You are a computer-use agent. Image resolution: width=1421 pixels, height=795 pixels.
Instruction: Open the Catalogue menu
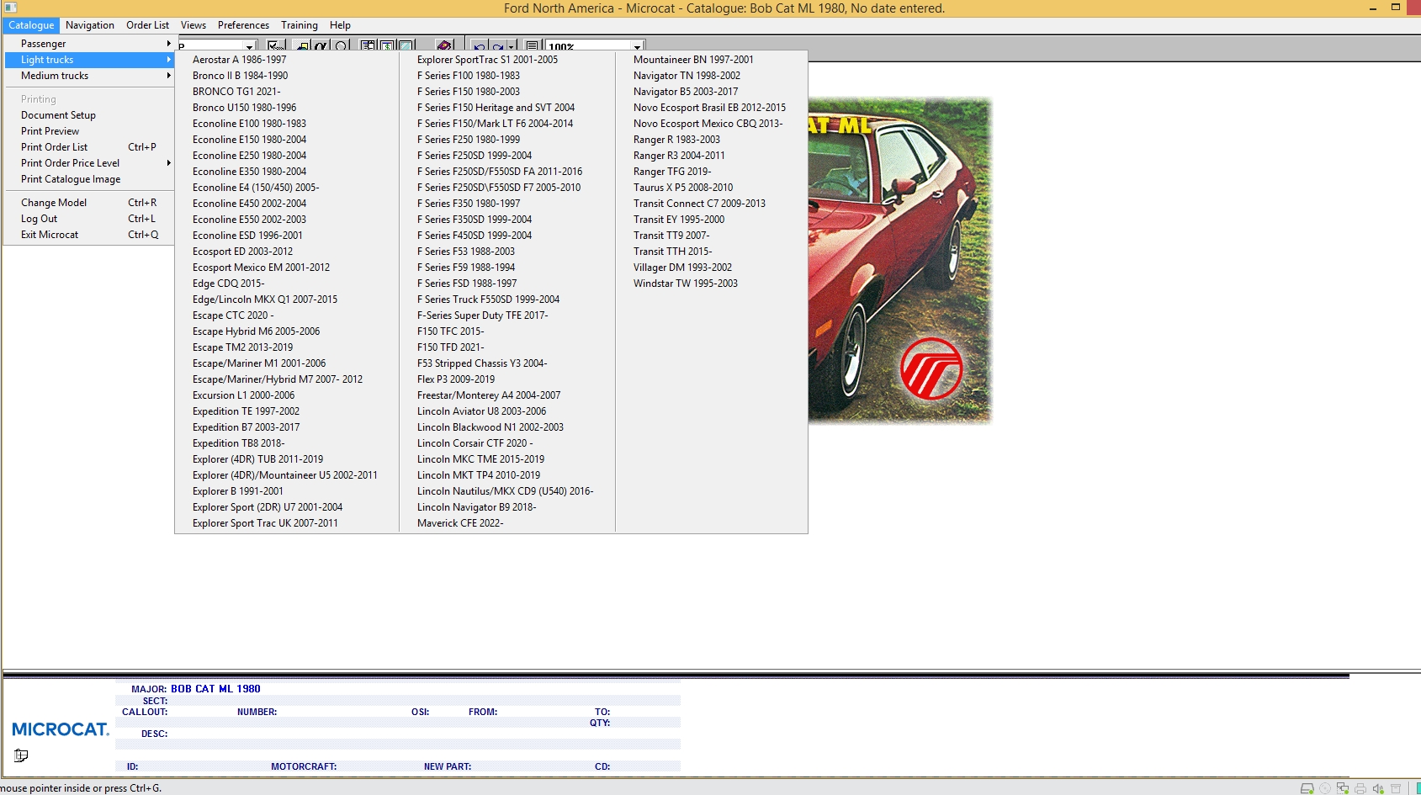(31, 25)
